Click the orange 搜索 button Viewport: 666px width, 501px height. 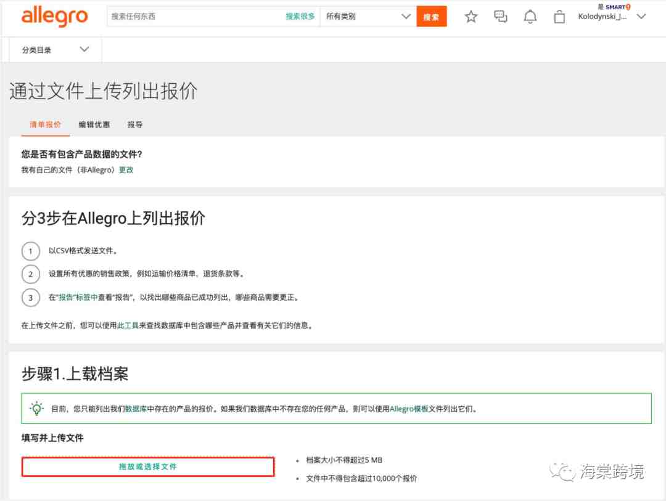tap(431, 17)
